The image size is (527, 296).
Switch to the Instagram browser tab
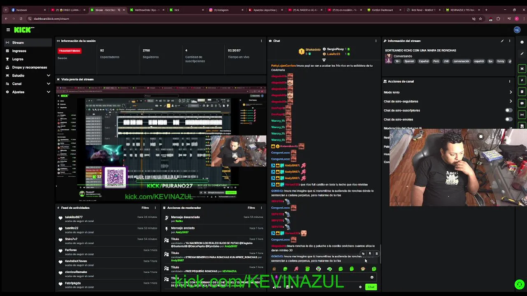[226, 10]
